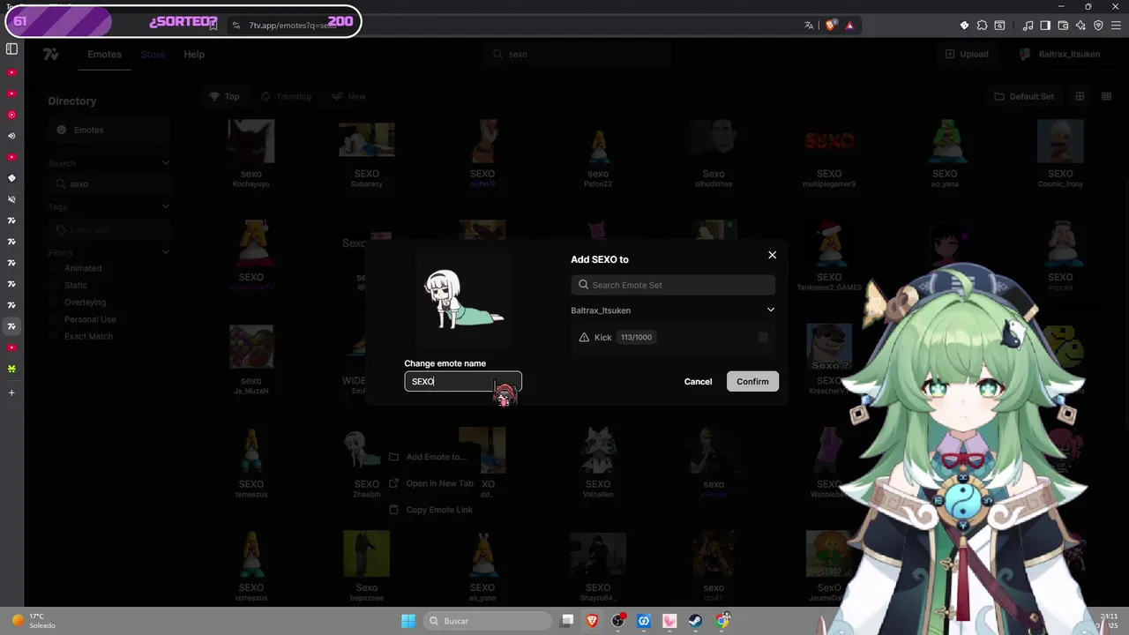Focus the Search Emote Set field

pos(673,285)
